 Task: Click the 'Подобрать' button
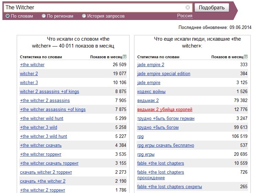coord(212,8)
